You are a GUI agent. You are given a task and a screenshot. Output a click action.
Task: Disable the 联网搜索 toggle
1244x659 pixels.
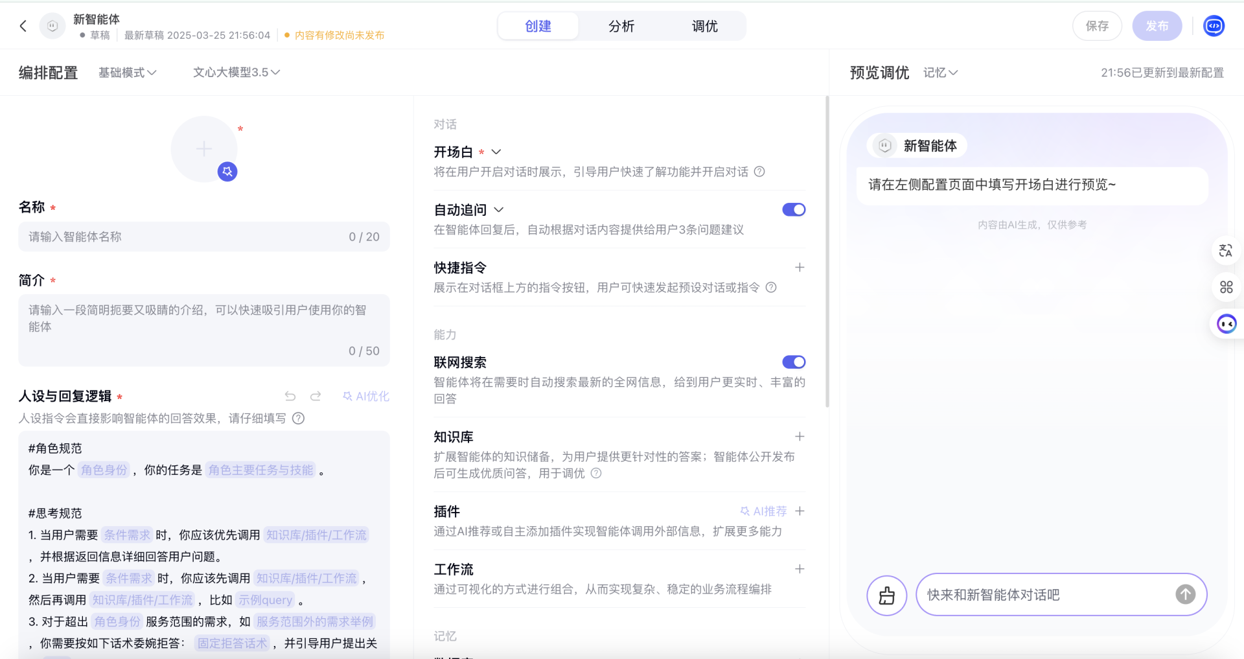794,362
